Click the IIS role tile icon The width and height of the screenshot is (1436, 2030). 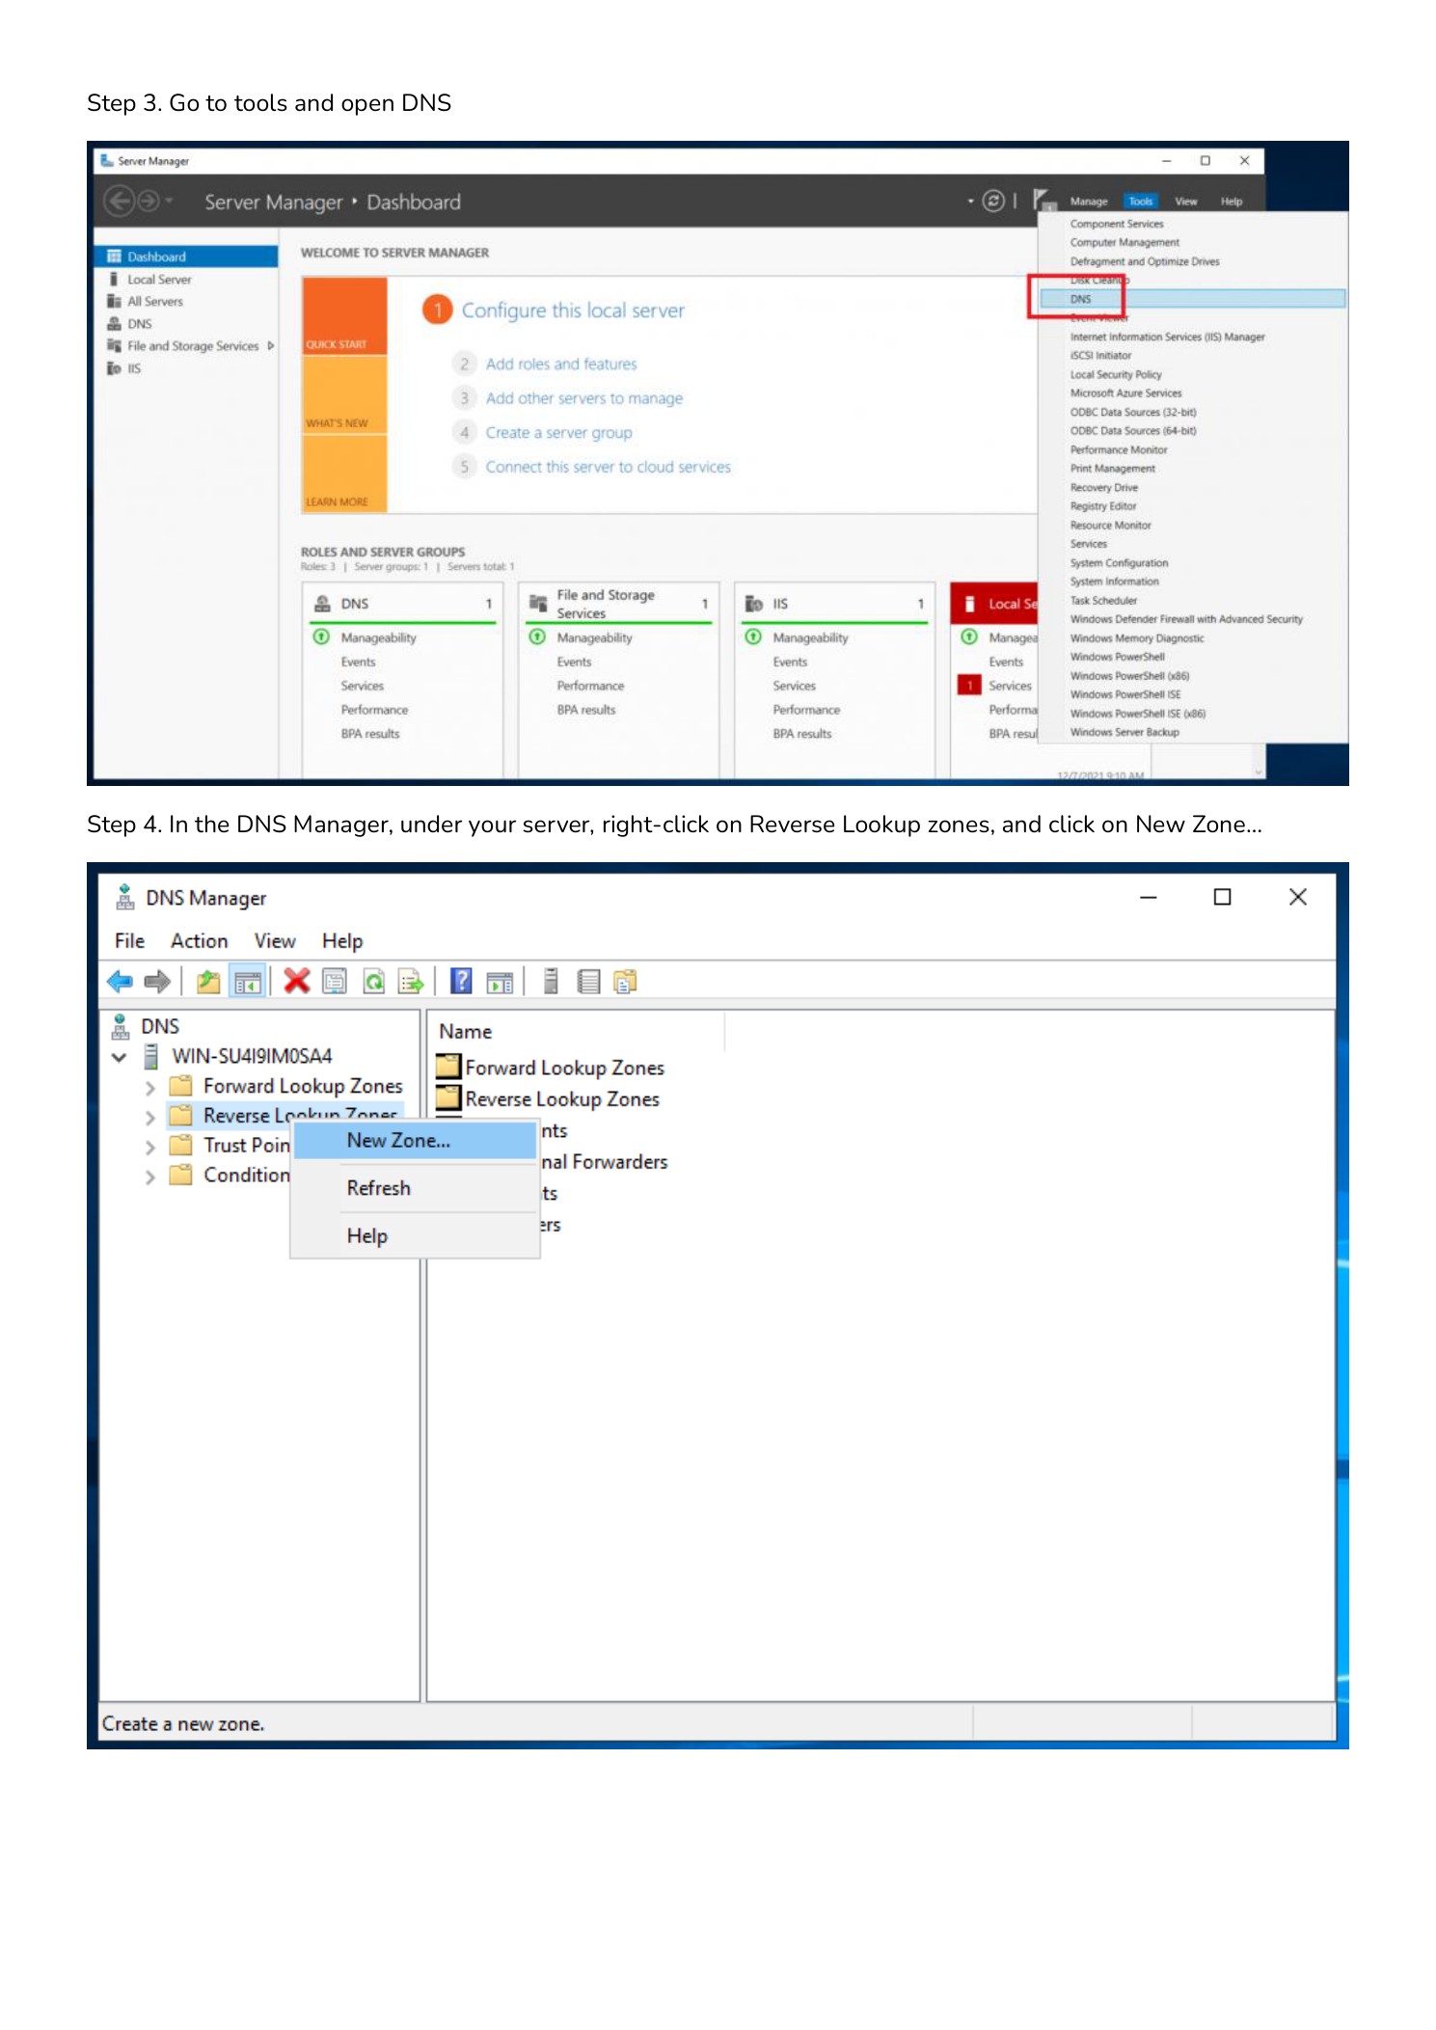[754, 604]
